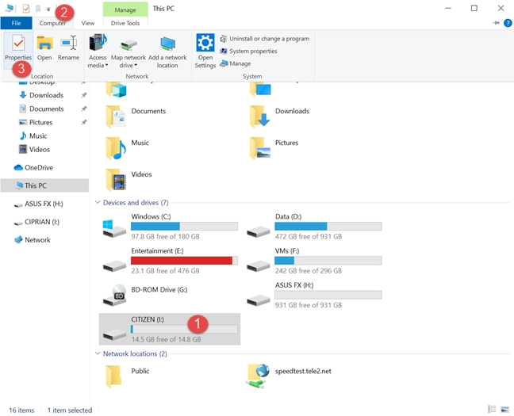Collapse the Devices and drives section

coord(98,202)
